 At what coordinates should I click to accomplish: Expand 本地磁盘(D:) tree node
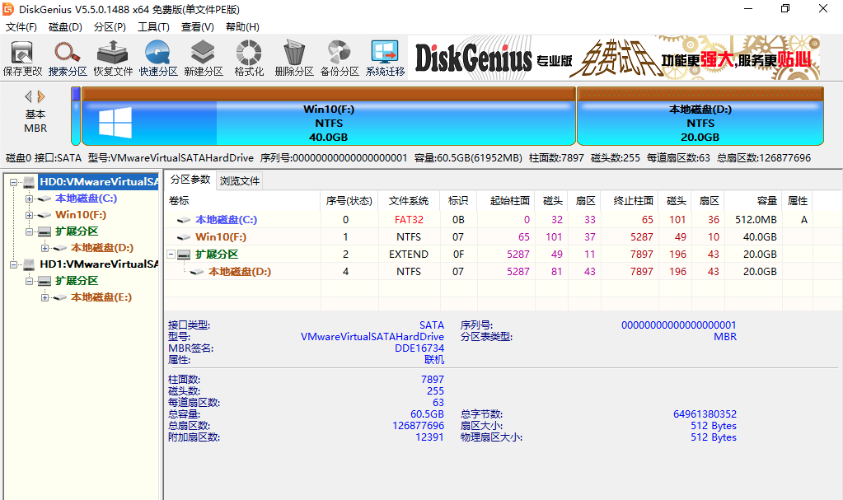tap(44, 249)
